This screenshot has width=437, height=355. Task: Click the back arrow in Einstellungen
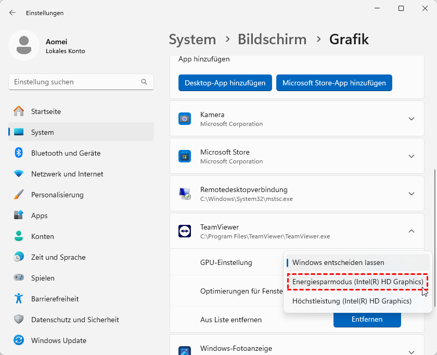12,12
